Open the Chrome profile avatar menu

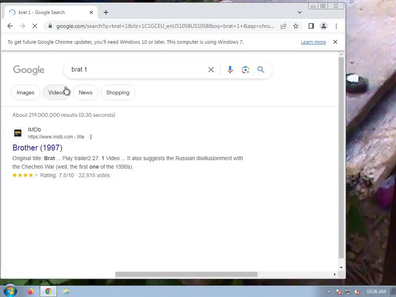click(x=324, y=26)
